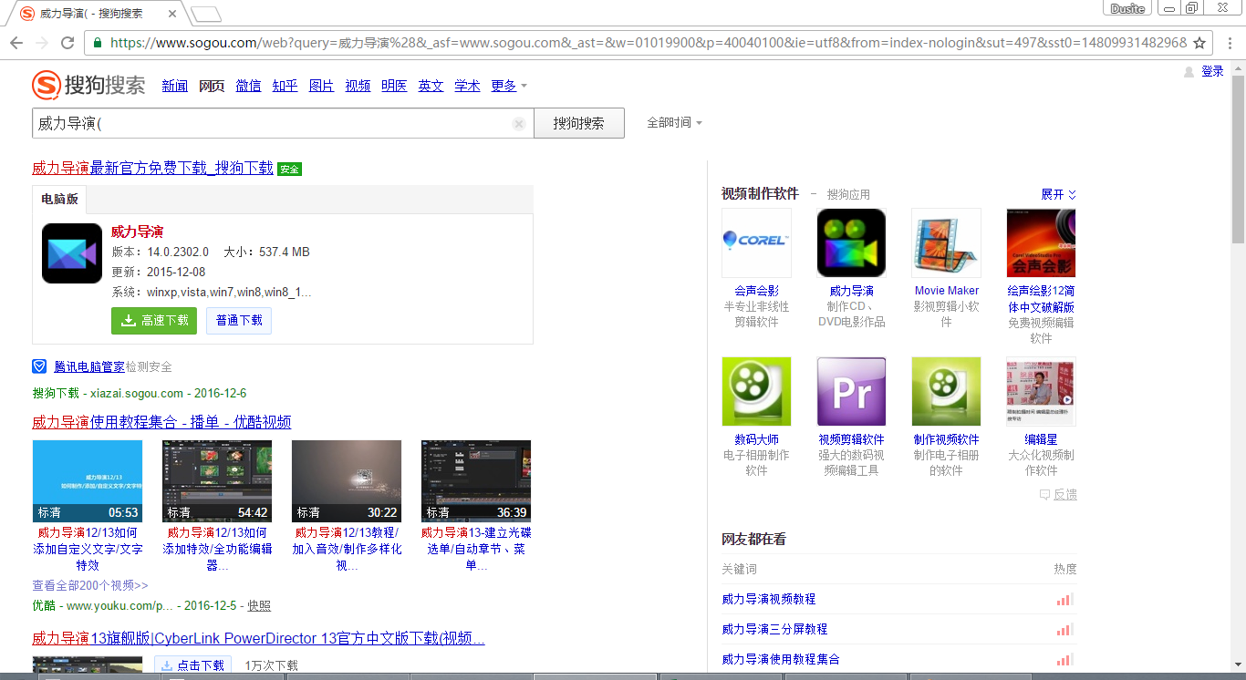Image resolution: width=1246 pixels, height=680 pixels.
Task: Switch to the 知乎 search category
Action: (x=285, y=86)
